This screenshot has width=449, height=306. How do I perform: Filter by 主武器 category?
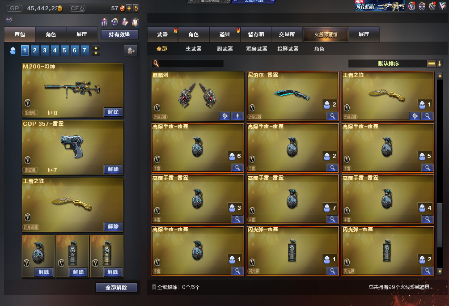pyautogui.click(x=194, y=49)
